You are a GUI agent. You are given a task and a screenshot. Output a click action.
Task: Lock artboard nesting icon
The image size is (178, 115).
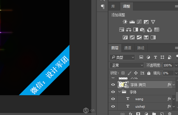(142, 73)
